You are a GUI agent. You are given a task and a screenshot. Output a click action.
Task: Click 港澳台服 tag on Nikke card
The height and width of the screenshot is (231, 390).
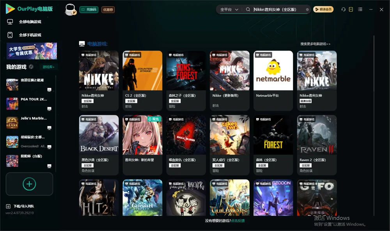[306, 101]
